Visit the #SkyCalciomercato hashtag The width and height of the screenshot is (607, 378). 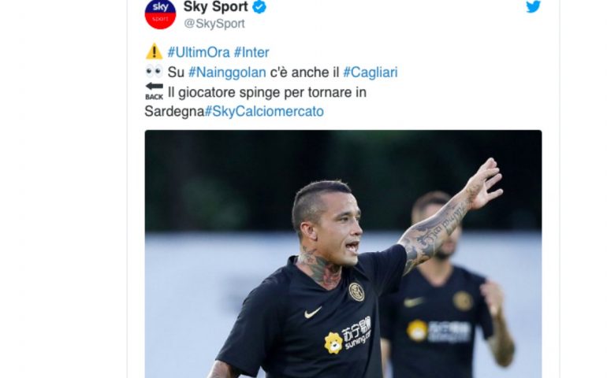tap(264, 111)
